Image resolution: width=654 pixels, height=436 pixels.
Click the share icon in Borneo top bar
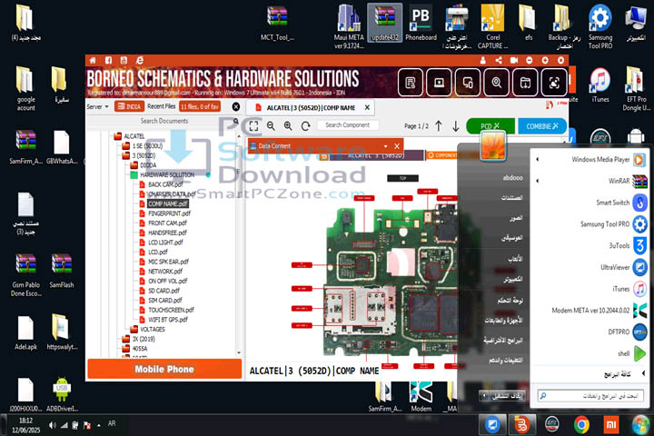499,61
